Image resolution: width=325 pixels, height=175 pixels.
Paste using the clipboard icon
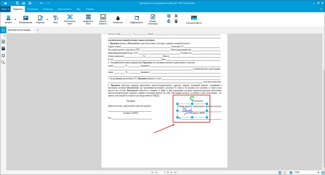[169, 21]
